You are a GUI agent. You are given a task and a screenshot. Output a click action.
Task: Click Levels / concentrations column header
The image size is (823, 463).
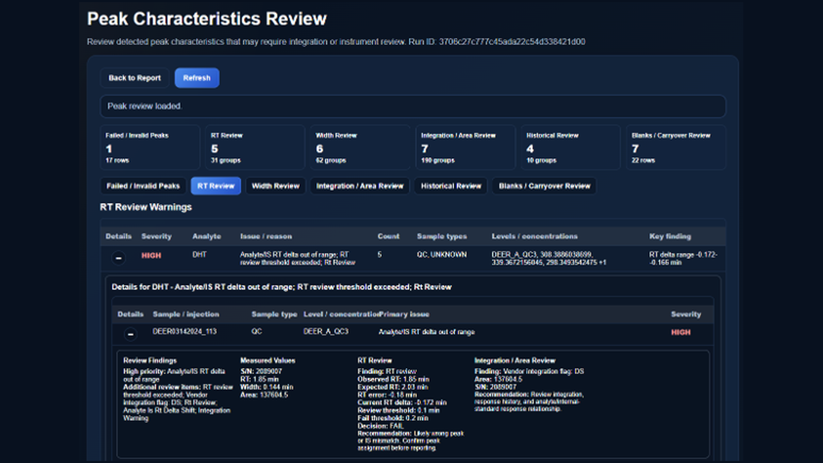pyautogui.click(x=534, y=236)
